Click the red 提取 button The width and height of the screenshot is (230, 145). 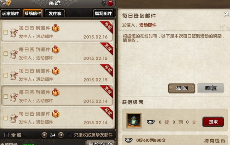213,122
